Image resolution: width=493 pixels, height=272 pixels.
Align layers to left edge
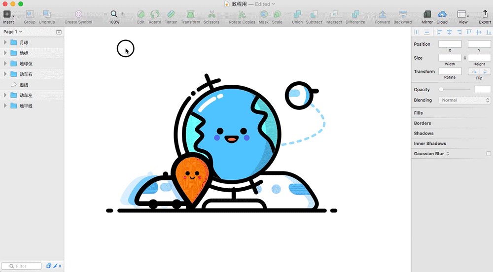pos(439,32)
